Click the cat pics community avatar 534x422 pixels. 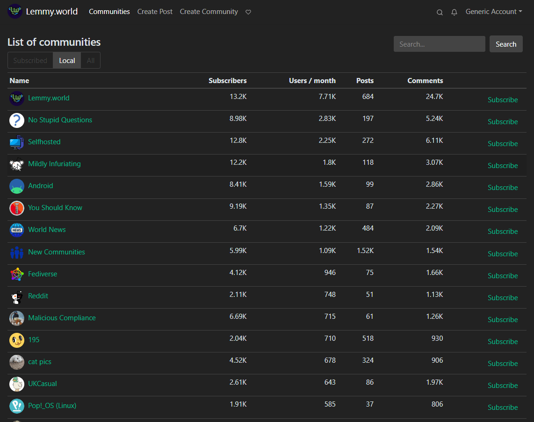[17, 362]
